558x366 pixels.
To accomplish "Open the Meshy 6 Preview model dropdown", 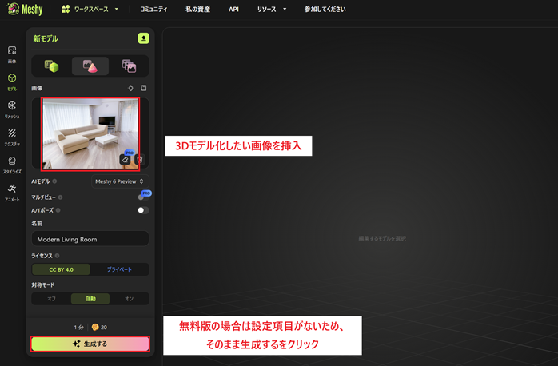I will tap(120, 181).
